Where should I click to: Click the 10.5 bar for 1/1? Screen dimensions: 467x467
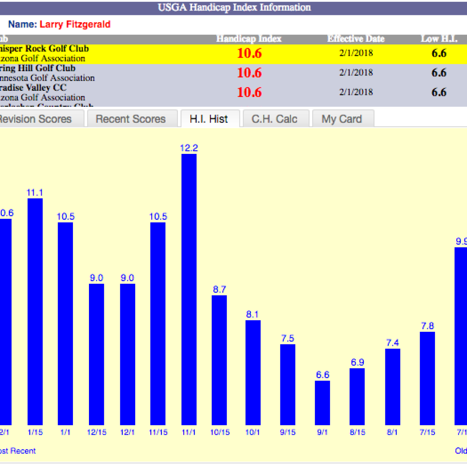tap(65, 324)
